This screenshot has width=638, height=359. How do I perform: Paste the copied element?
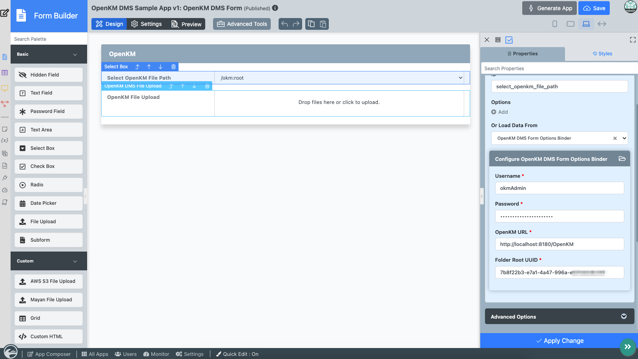pos(323,24)
